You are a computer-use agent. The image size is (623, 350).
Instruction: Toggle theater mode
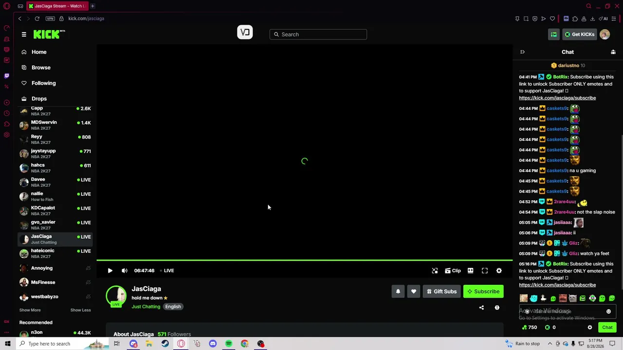[470, 271]
